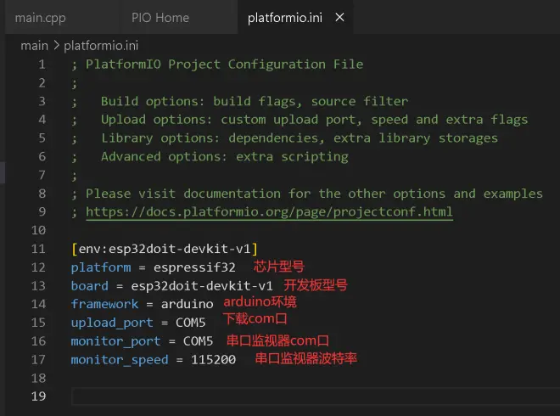This screenshot has height=416, width=560.
Task: Place cursor on empty line 19
Action: (314, 396)
